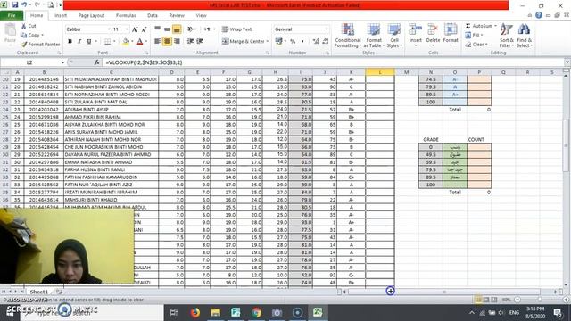The image size is (571, 321).
Task: Click the Name Box showing L2
Action: click(x=29, y=62)
